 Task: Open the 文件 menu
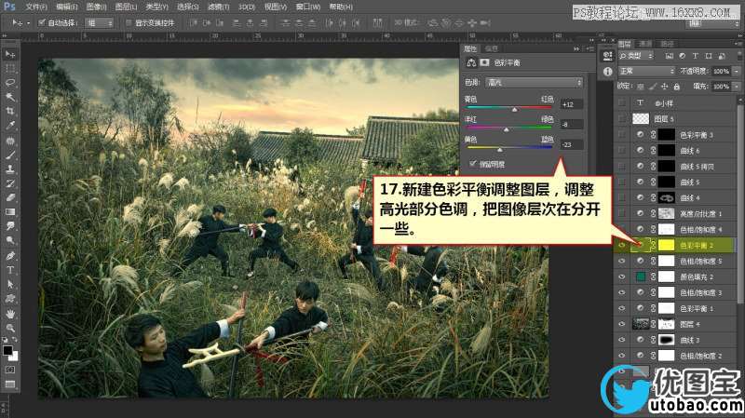coord(36,7)
